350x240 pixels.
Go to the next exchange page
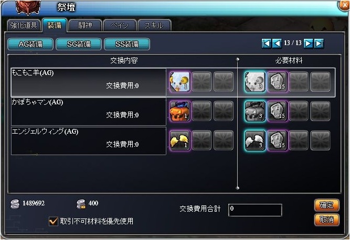[308, 43]
